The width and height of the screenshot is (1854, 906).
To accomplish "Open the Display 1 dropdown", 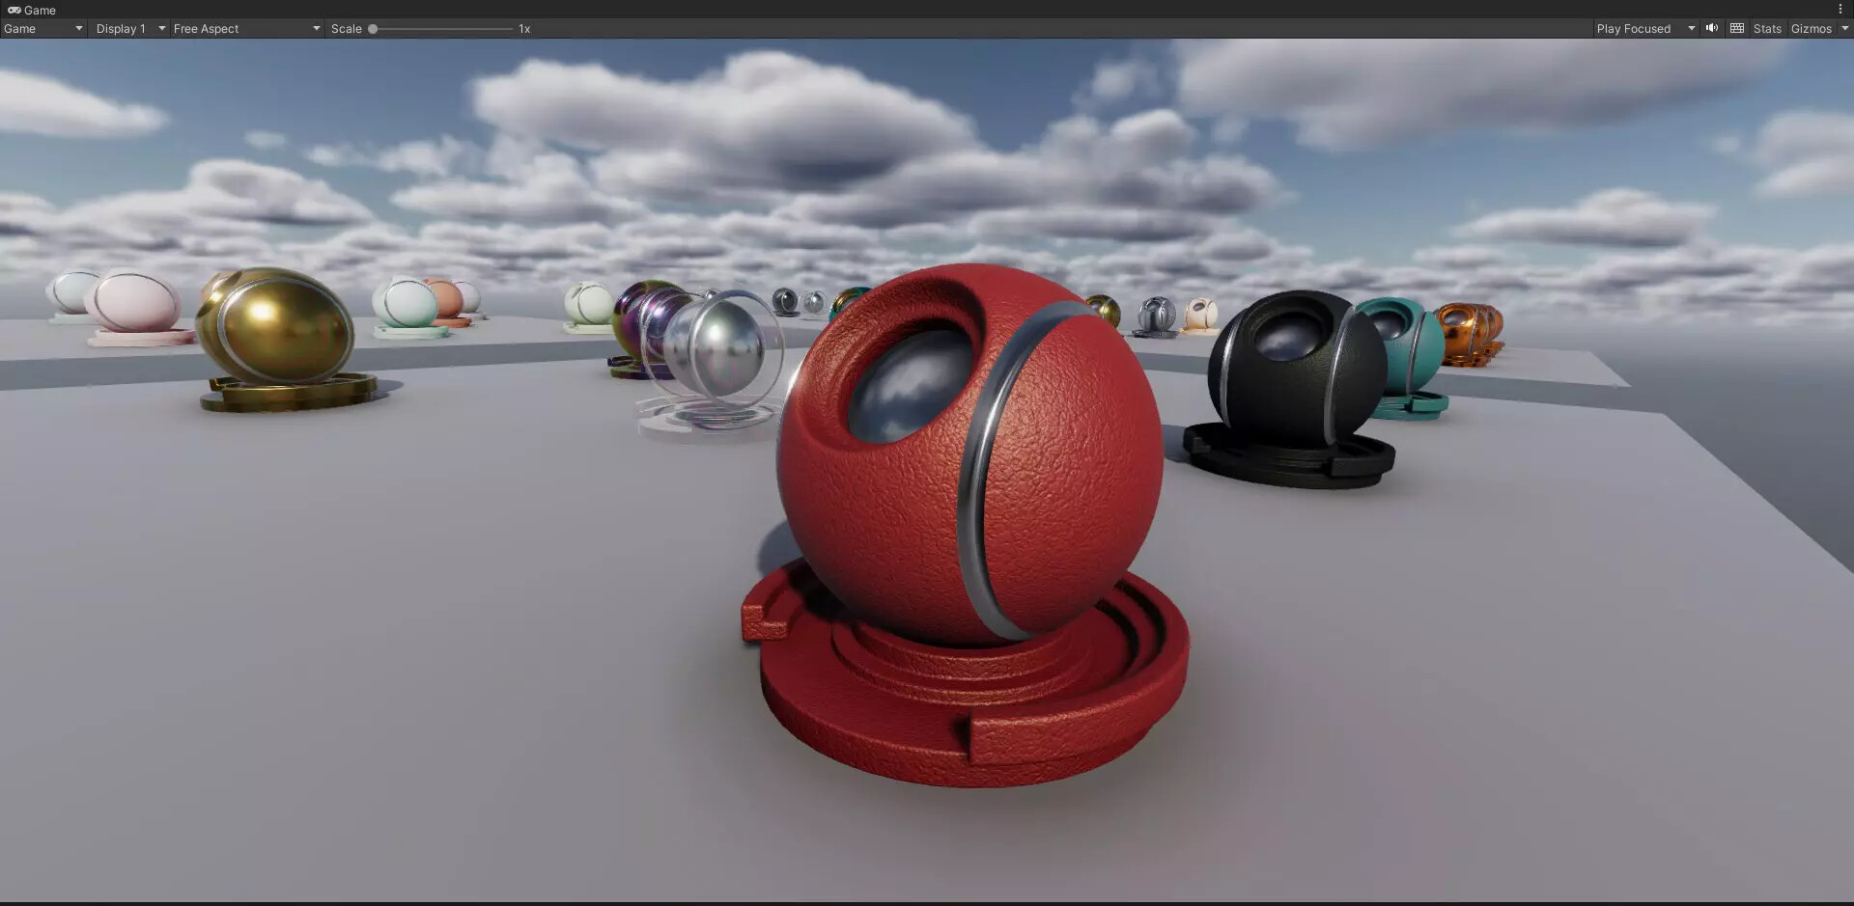I will pyautogui.click(x=130, y=29).
